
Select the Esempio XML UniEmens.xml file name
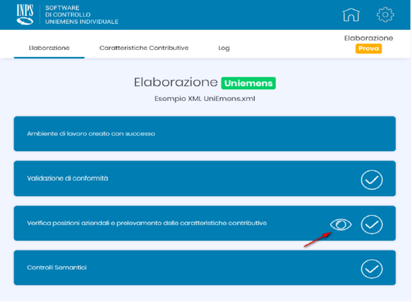click(205, 99)
